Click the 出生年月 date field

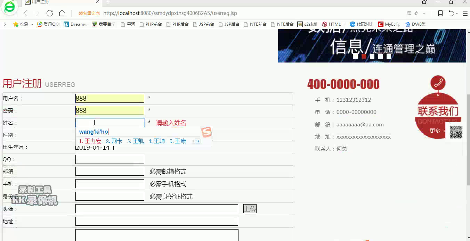pos(95,148)
